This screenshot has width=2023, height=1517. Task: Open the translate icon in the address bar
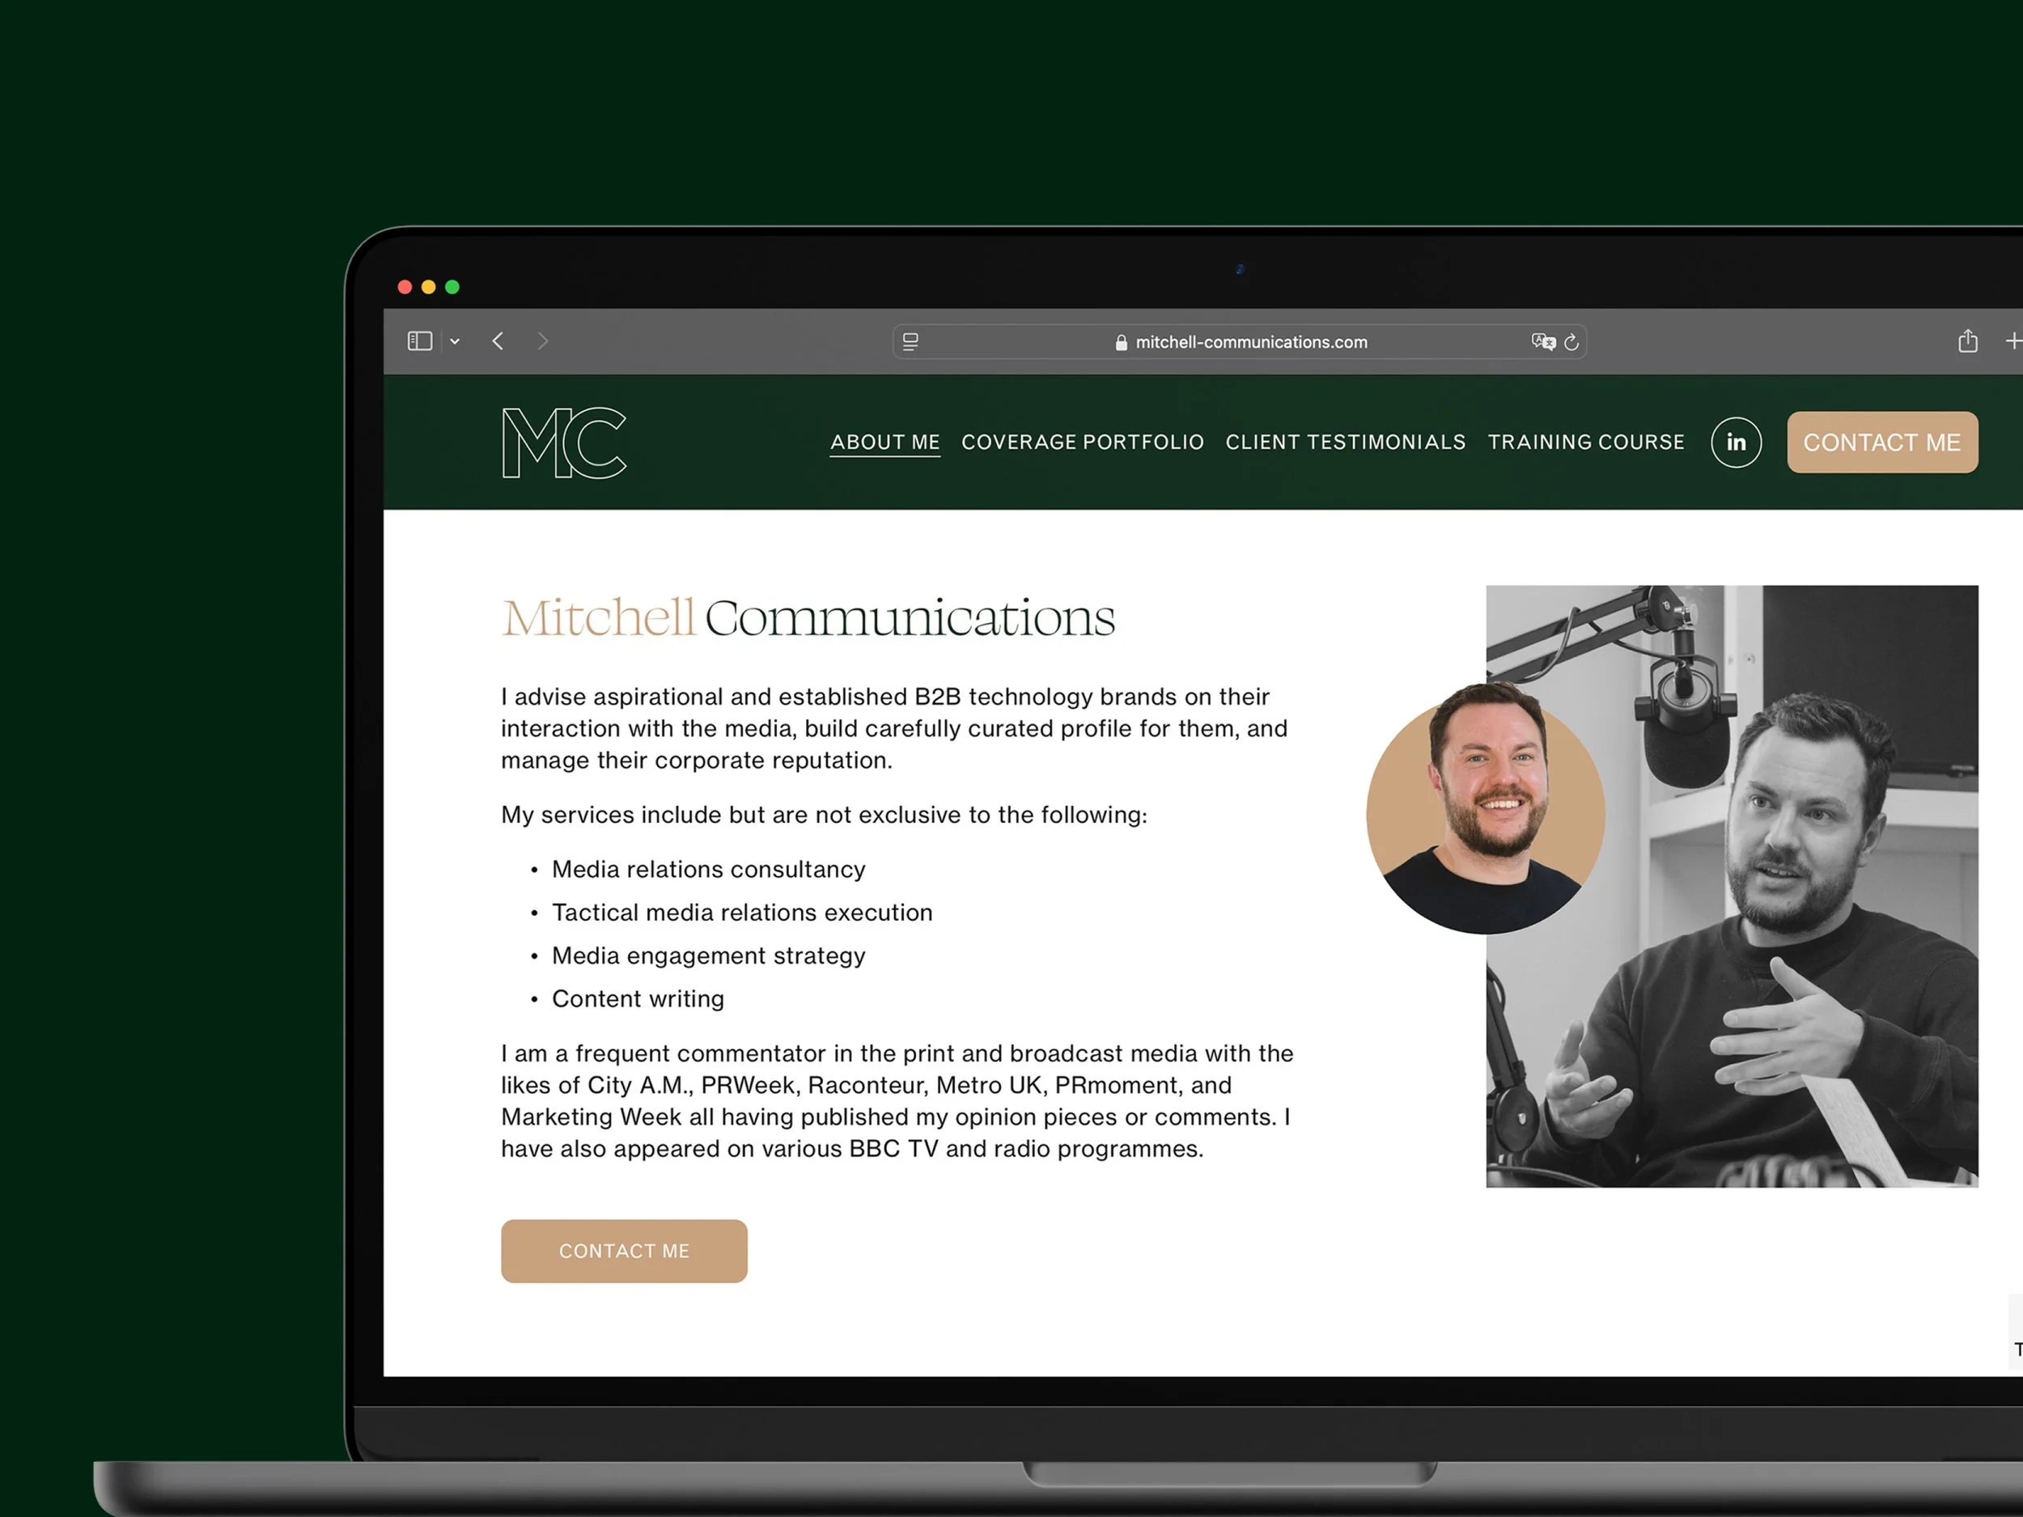click(1543, 342)
